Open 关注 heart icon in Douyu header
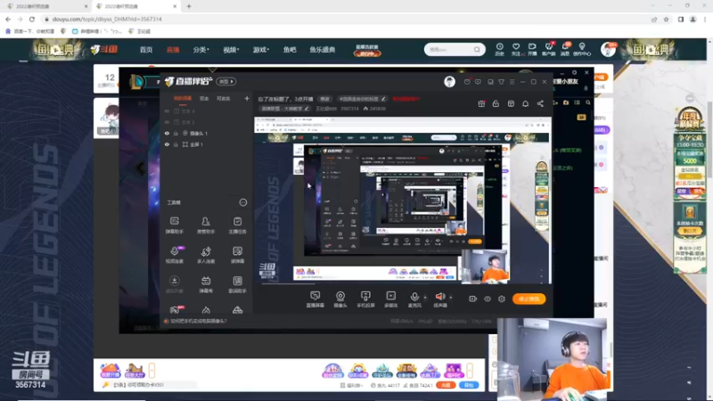The image size is (713, 401). (516, 49)
